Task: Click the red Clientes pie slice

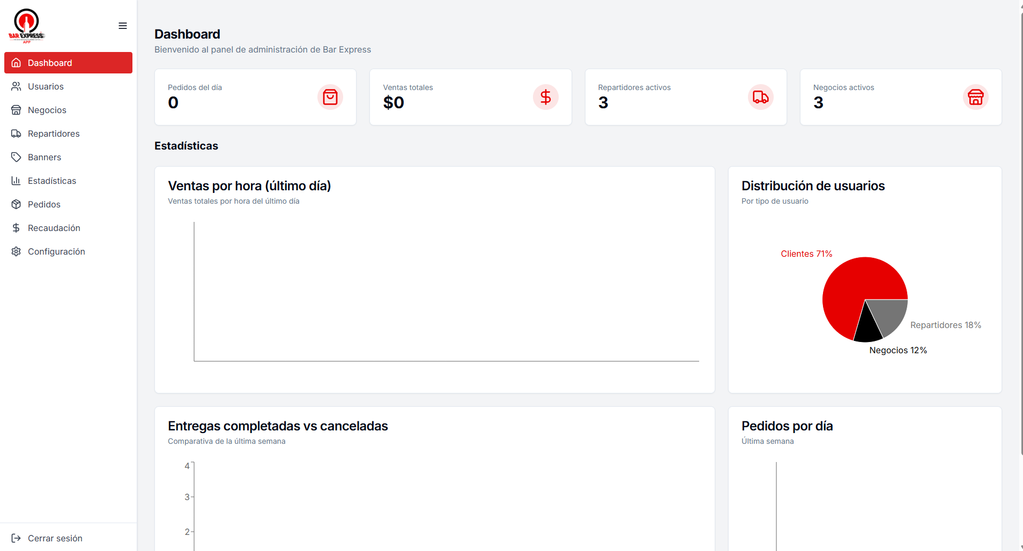Action: coord(853,284)
